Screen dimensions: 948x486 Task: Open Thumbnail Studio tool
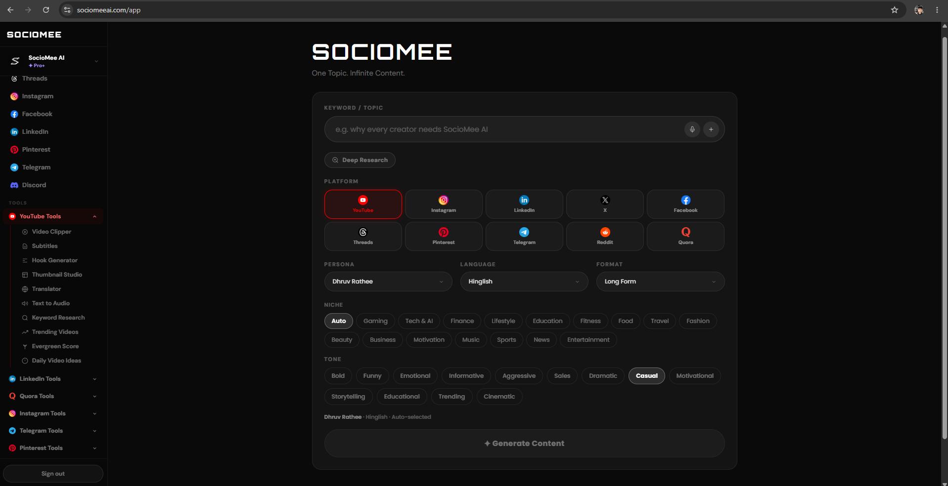point(57,275)
